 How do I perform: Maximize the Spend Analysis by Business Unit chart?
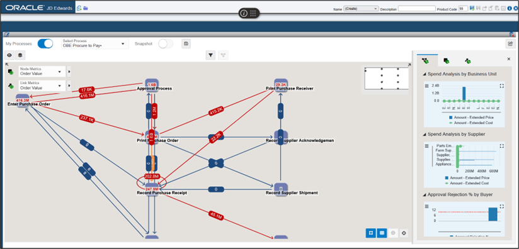click(502, 86)
